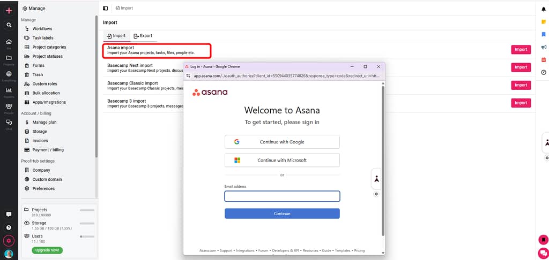Viewport: 549px width, 260px height.
Task: Click Import button for Asana import
Action: (x=521, y=50)
